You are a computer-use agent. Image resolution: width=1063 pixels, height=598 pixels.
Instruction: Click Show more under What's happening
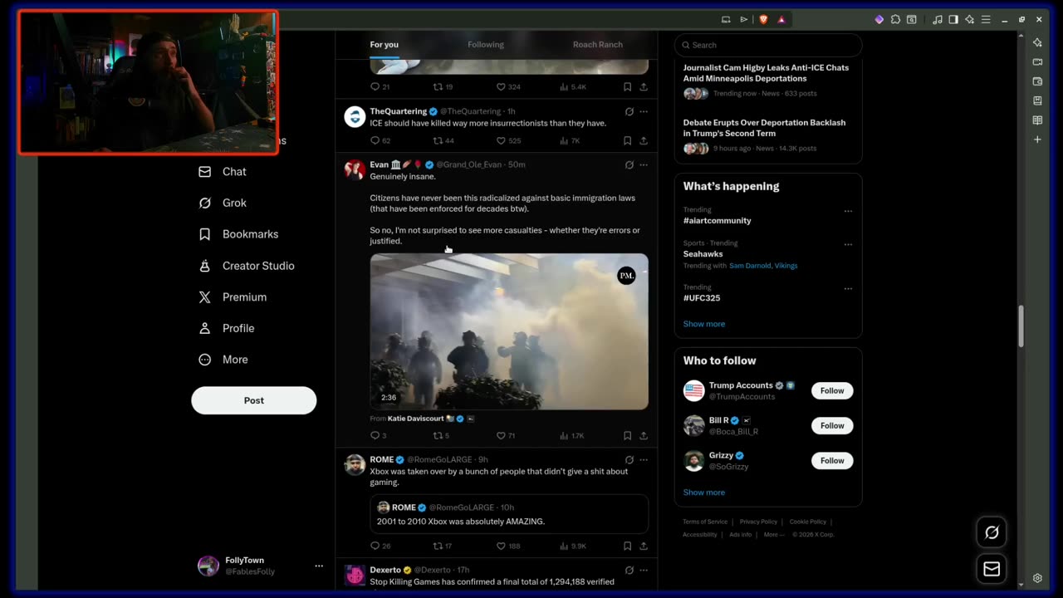coord(704,324)
